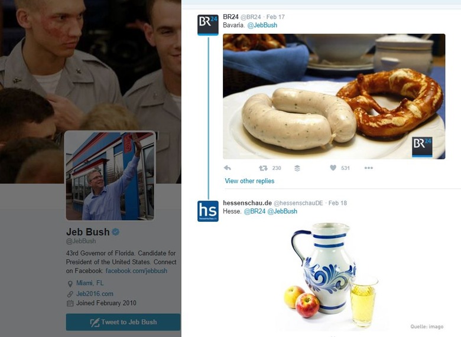461x337 pixels.
Task: Open the three-dot more menu on BR24 tweet
Action: click(368, 168)
